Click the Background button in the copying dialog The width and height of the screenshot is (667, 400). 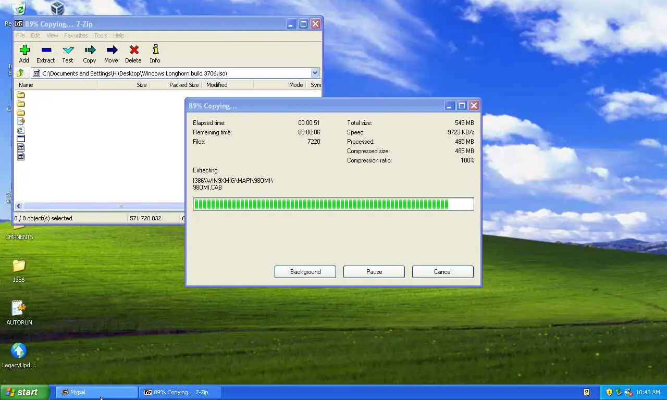(305, 272)
